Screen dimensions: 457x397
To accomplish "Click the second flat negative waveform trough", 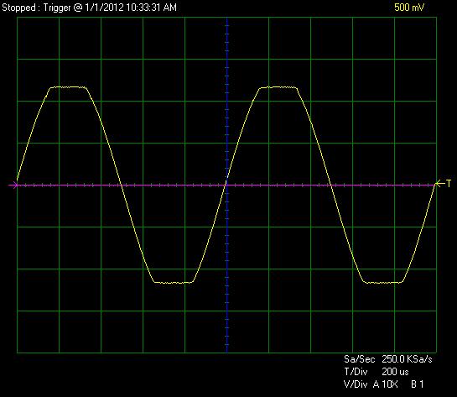I will tap(383, 282).
